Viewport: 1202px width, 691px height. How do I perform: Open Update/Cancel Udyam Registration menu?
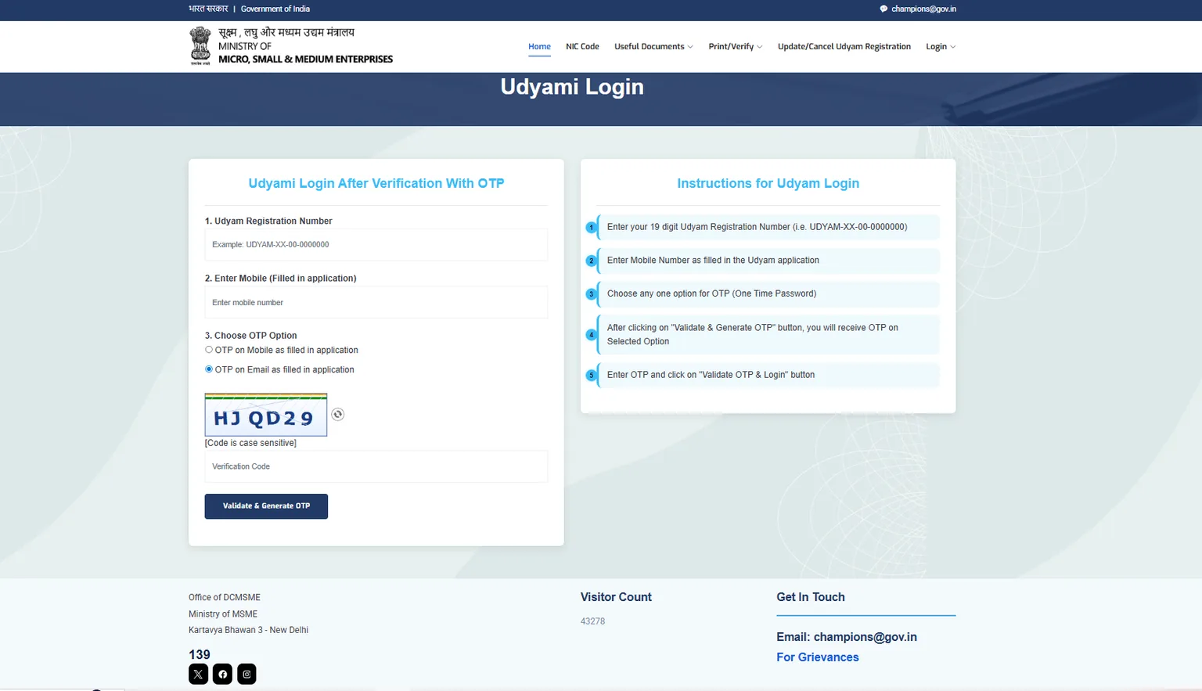pos(844,47)
